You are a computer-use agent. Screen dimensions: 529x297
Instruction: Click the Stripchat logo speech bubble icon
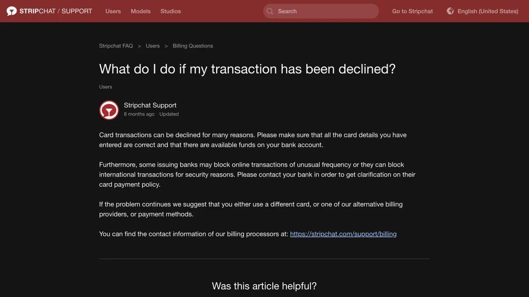(12, 11)
